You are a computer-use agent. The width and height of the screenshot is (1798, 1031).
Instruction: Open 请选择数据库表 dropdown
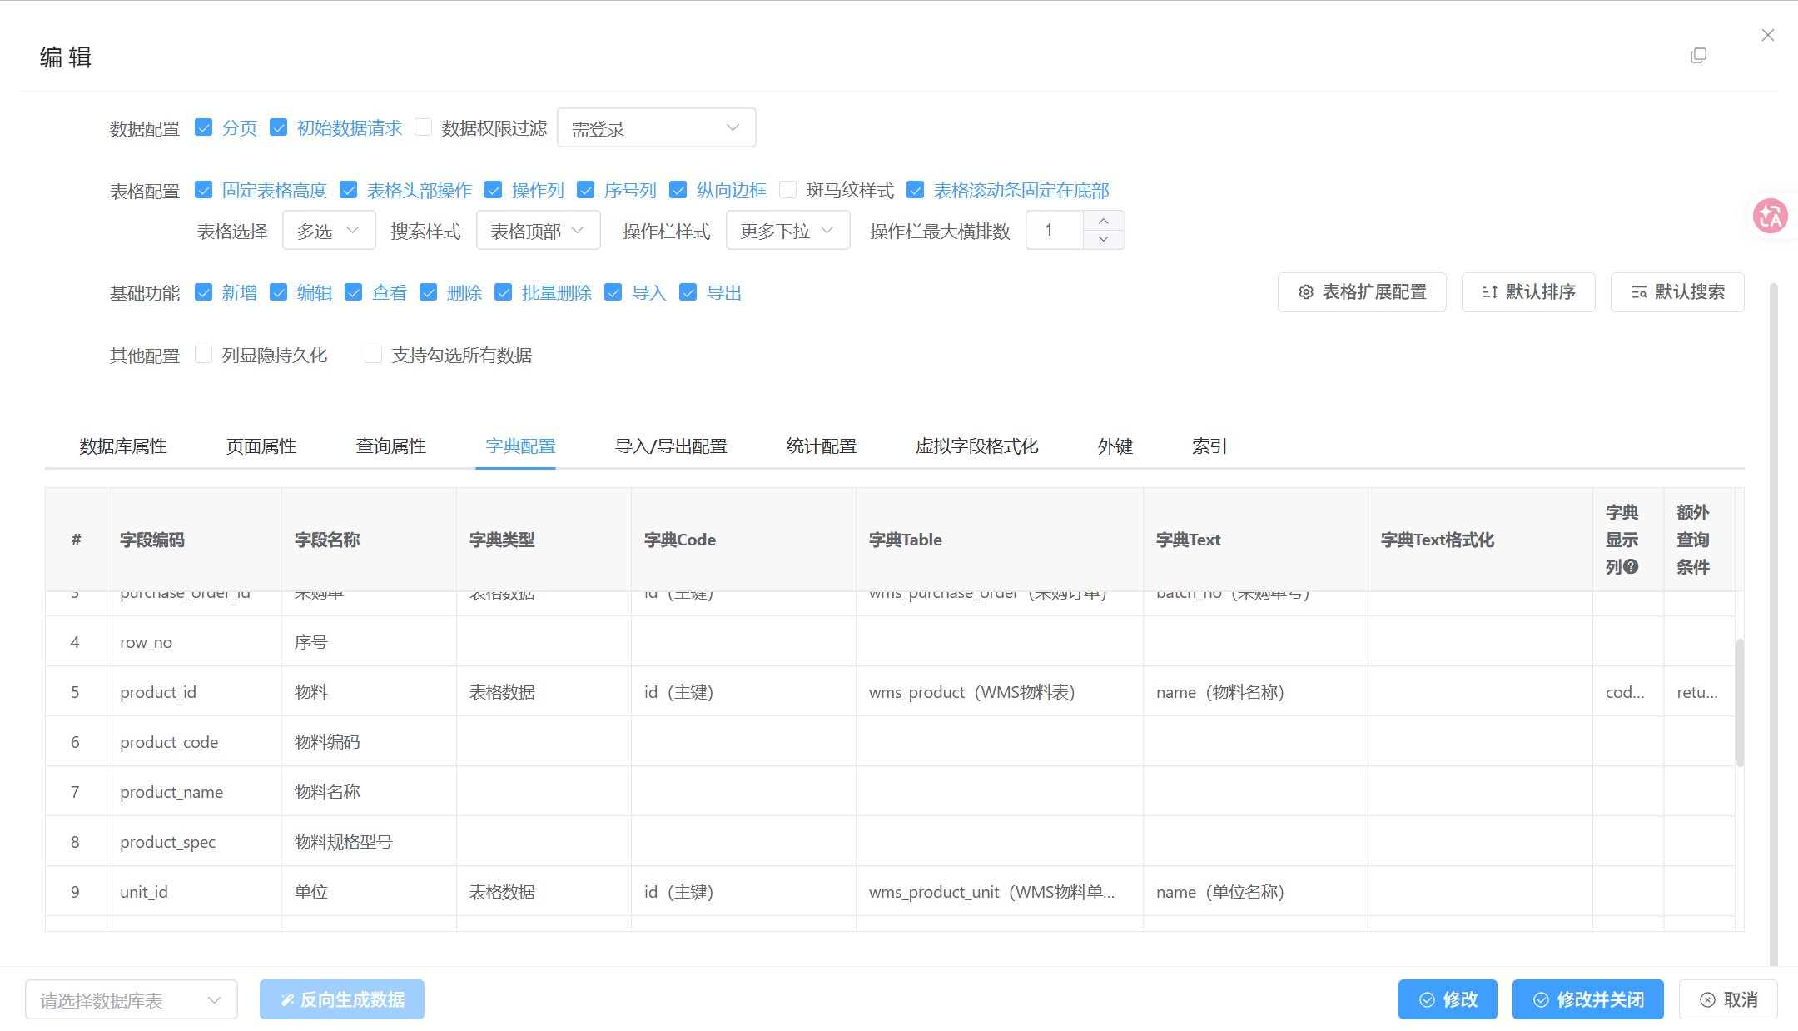click(x=131, y=999)
